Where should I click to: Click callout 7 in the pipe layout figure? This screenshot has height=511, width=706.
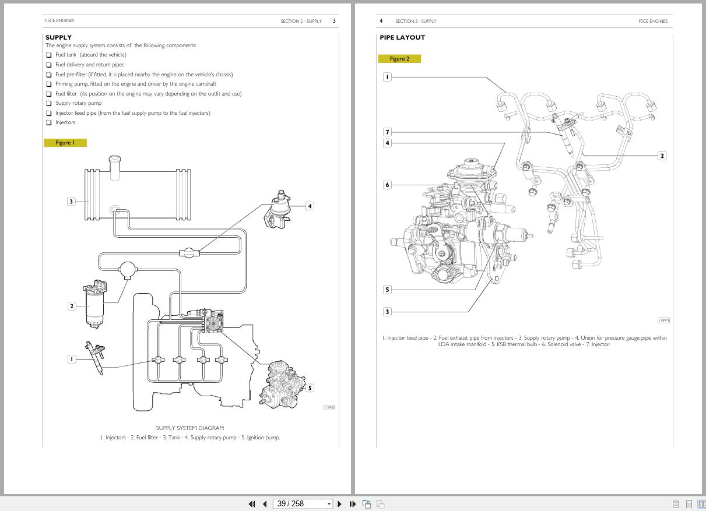(x=387, y=132)
